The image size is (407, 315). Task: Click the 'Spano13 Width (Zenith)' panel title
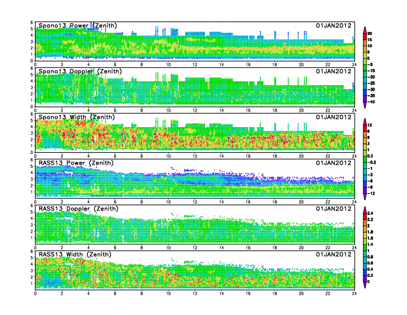click(x=77, y=117)
